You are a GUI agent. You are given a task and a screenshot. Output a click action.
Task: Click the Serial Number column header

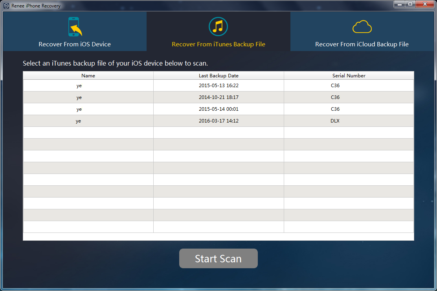pyautogui.click(x=349, y=76)
